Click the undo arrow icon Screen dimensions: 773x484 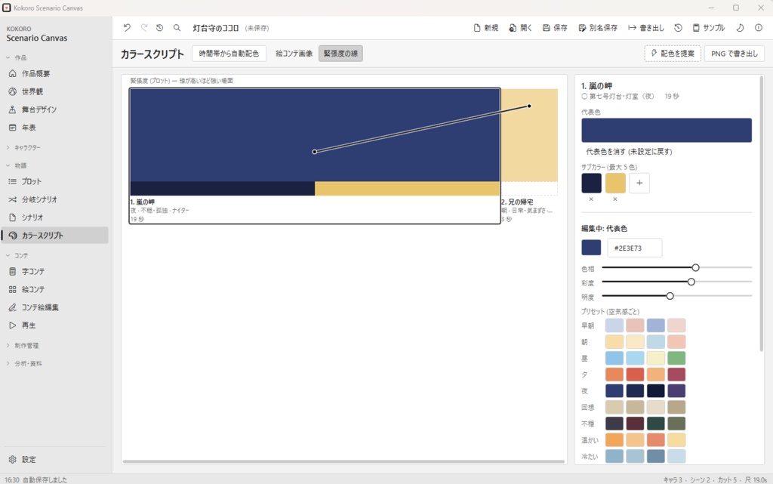coord(127,28)
